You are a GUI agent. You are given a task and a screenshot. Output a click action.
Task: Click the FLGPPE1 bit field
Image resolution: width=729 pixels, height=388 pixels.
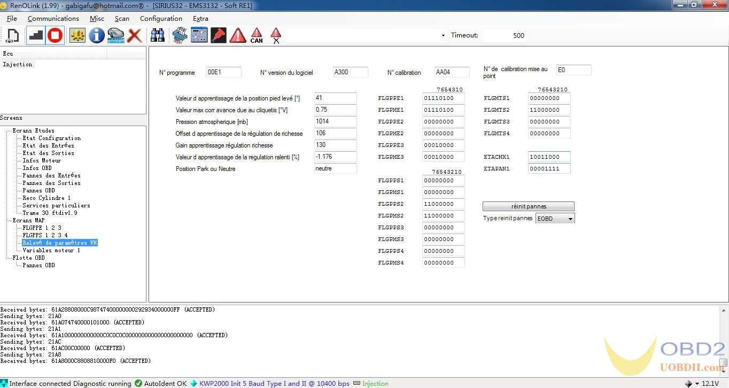click(x=443, y=98)
